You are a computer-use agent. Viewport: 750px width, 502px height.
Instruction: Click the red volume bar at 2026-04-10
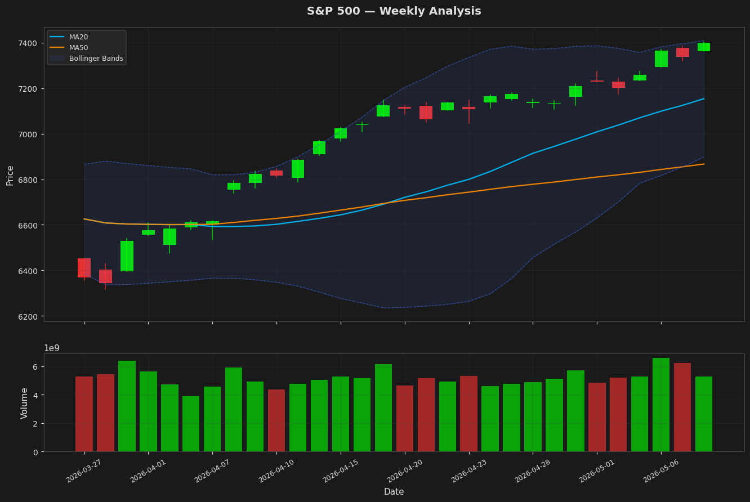276,420
